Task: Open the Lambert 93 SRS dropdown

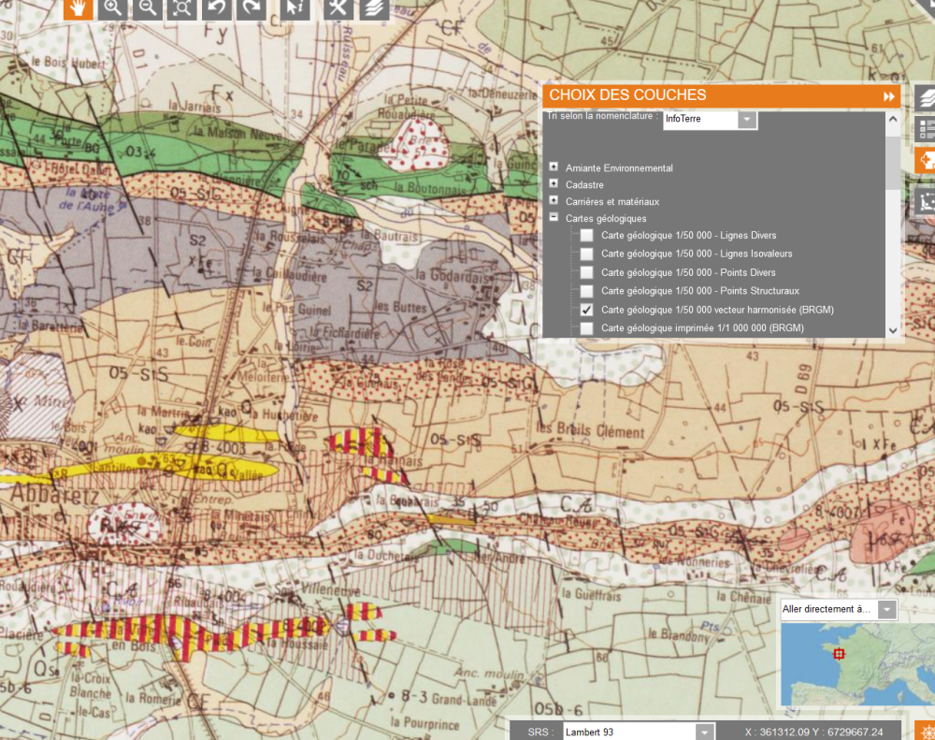Action: click(704, 732)
